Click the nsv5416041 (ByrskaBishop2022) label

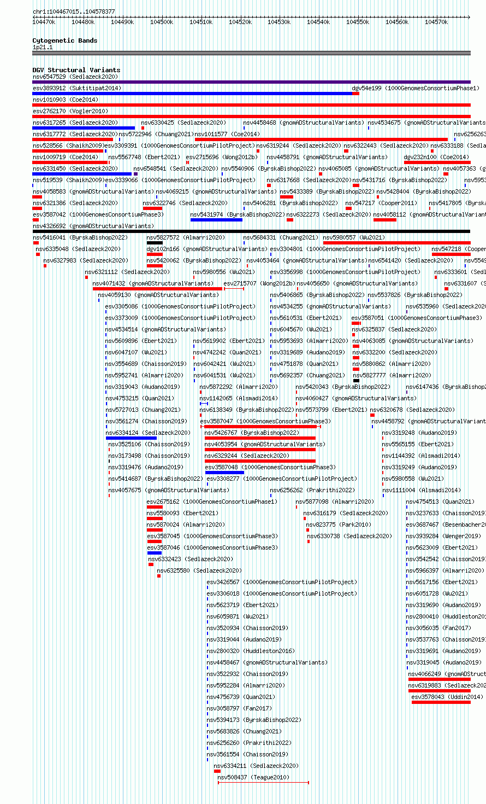(x=80, y=238)
